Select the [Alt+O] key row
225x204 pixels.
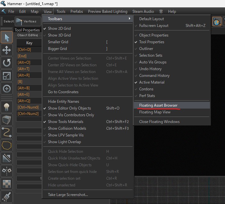pos(29,62)
